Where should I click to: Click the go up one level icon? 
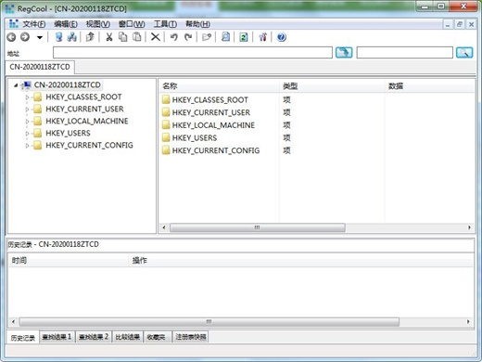click(x=90, y=37)
